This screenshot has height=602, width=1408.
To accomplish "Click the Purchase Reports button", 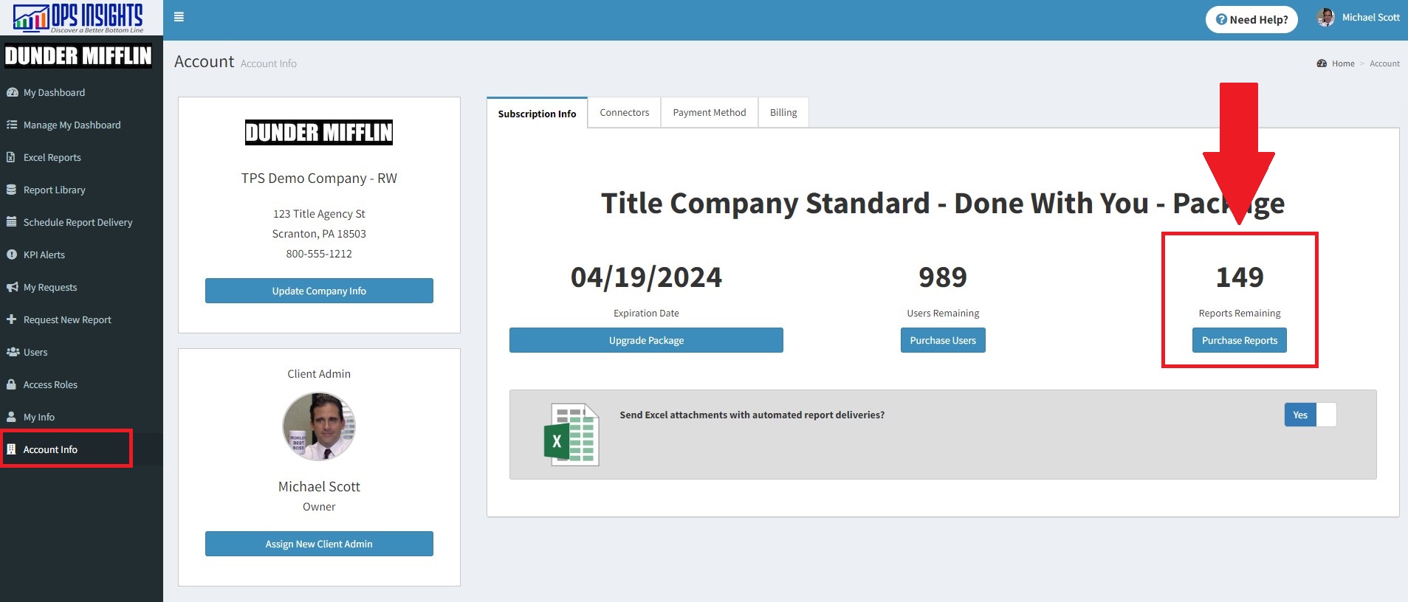I will click(1239, 340).
